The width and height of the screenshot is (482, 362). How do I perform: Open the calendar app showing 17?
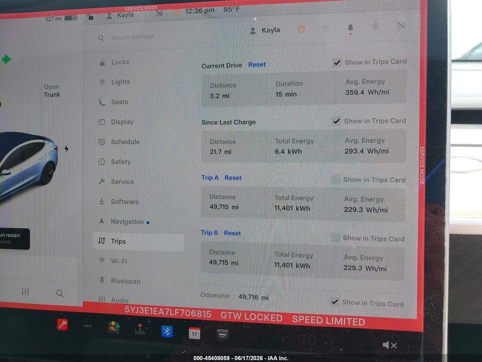(194, 333)
